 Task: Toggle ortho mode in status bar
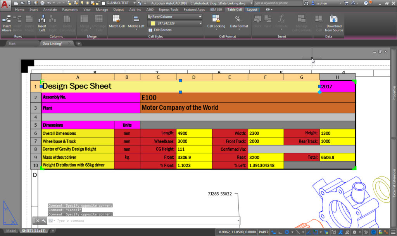[x=280, y=231]
